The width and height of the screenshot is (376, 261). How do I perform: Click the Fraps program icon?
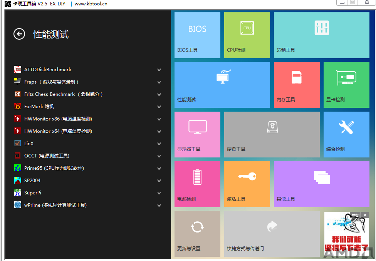pos(17,82)
